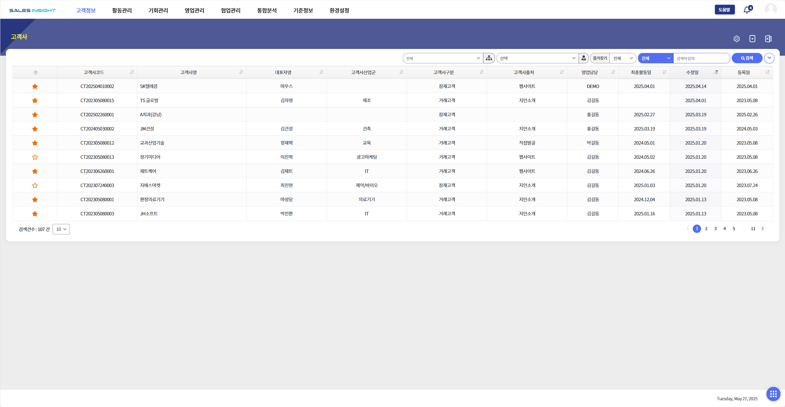Open the app grid floating button
Screen dimensions: 785x407
click(x=773, y=394)
